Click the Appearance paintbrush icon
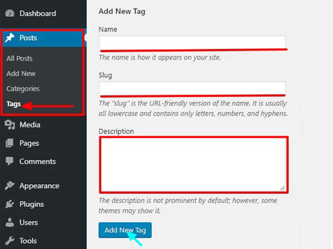This screenshot has height=249, width=333. point(10,186)
